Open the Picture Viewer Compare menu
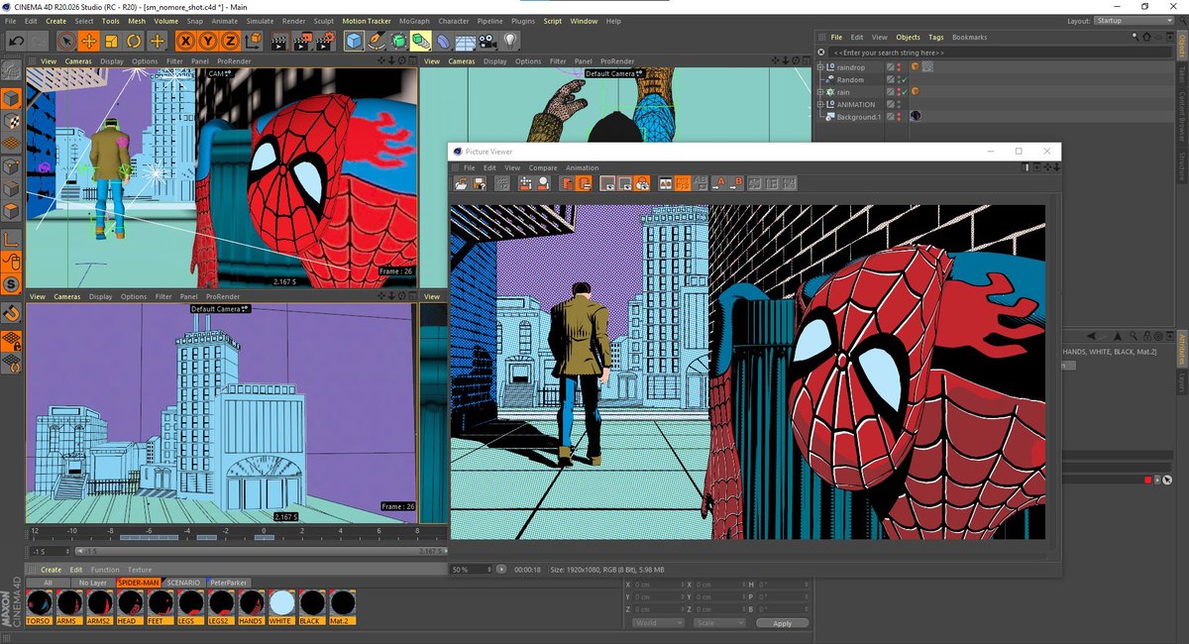 (542, 168)
